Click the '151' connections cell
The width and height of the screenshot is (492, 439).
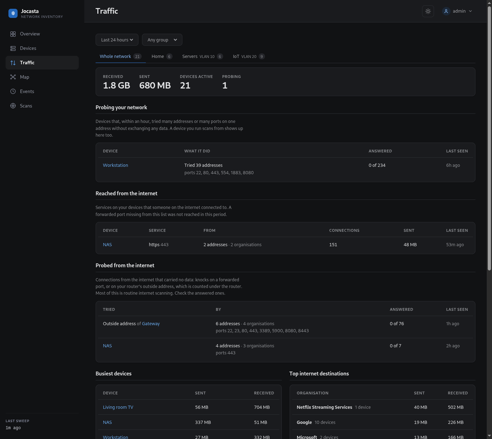tap(333, 245)
